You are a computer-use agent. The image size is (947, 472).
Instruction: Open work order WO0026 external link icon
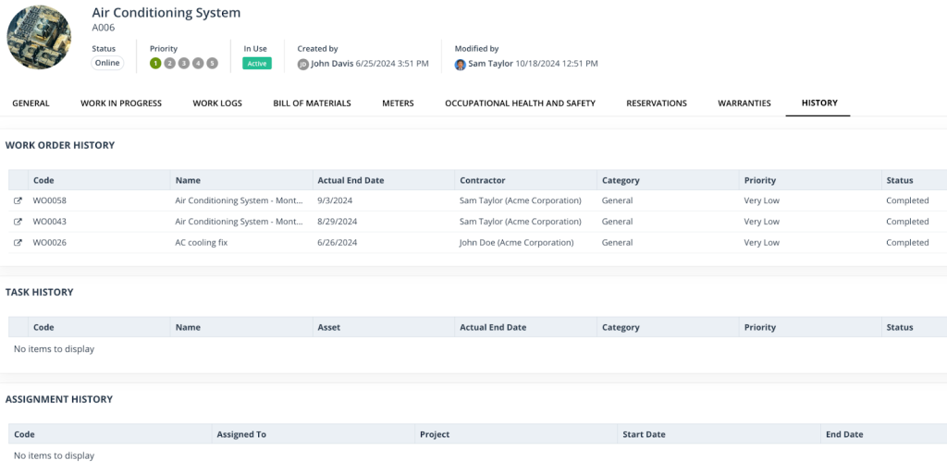18,243
